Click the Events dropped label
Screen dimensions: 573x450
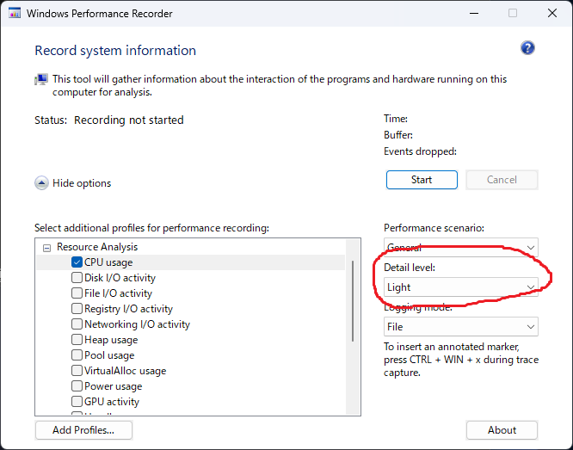pos(420,151)
